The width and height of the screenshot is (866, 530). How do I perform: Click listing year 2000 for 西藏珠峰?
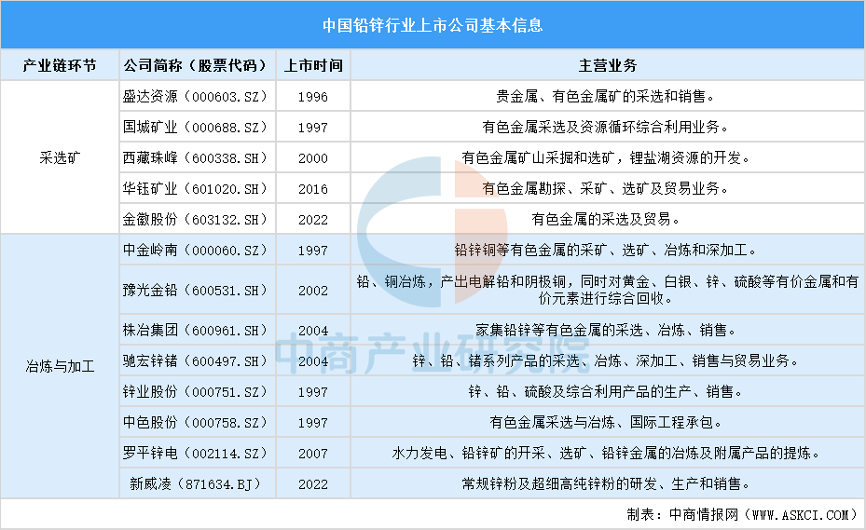[313, 158]
